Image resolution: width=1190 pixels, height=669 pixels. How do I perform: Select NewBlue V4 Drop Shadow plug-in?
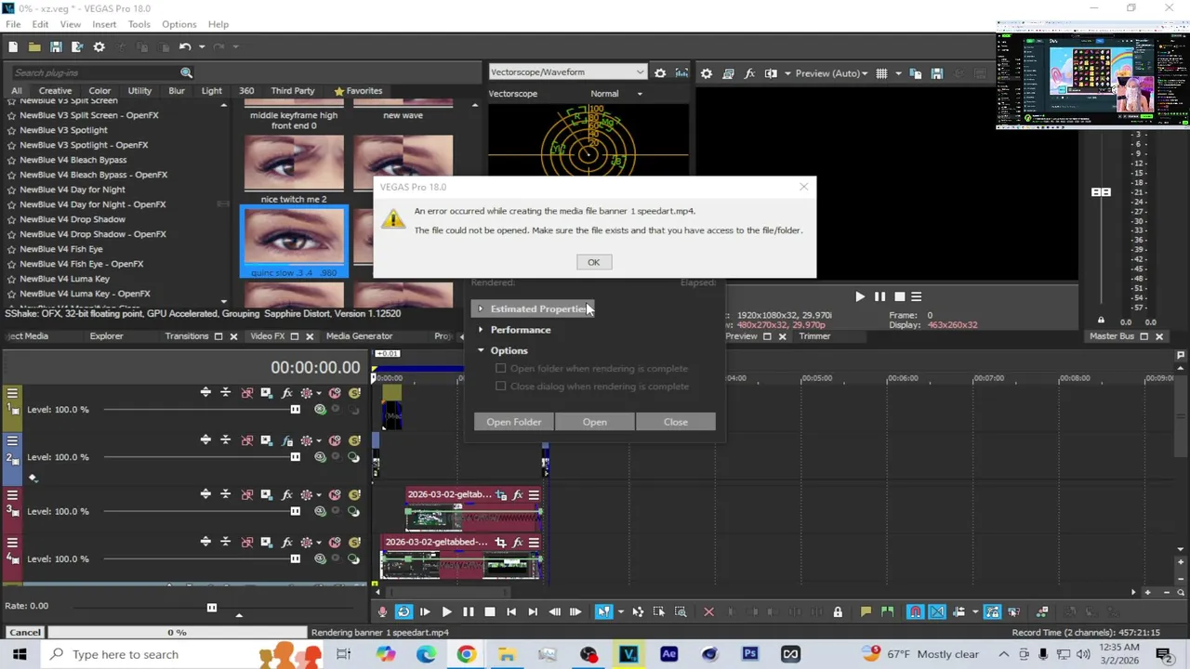click(x=73, y=219)
